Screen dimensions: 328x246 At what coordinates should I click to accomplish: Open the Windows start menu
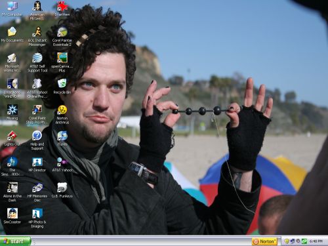[x=15, y=241]
